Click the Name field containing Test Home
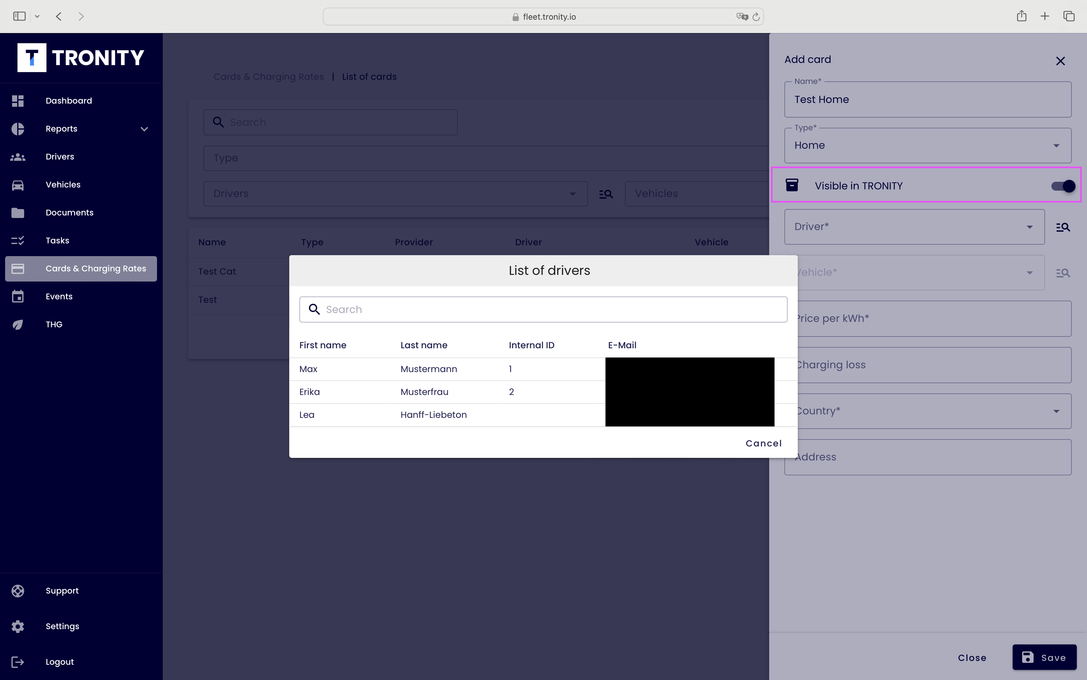Screen dimensions: 1087x680 coord(927,99)
